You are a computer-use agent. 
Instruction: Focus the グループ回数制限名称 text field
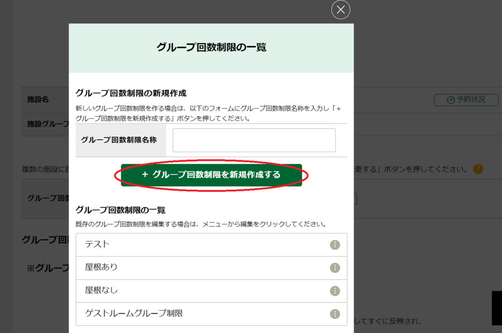point(254,140)
